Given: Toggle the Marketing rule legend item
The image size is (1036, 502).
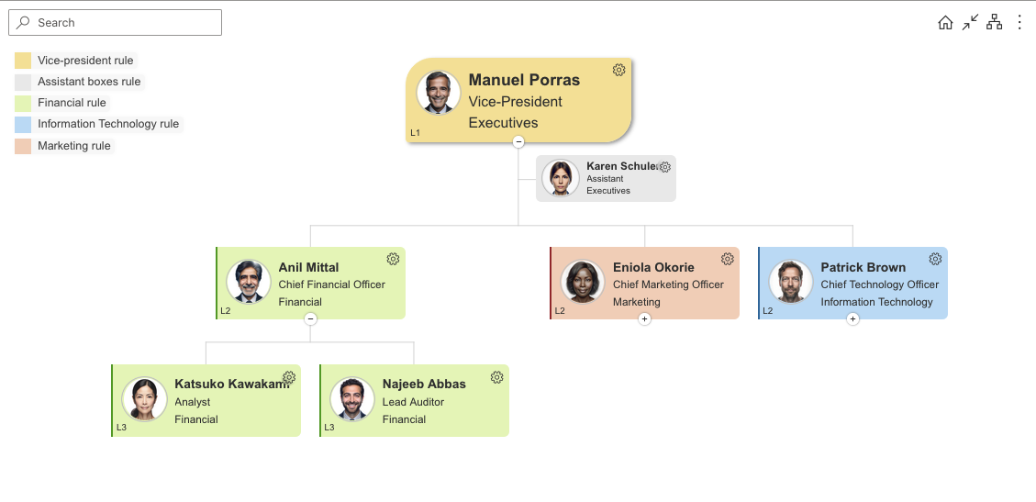Looking at the screenshot, I should click(x=73, y=146).
